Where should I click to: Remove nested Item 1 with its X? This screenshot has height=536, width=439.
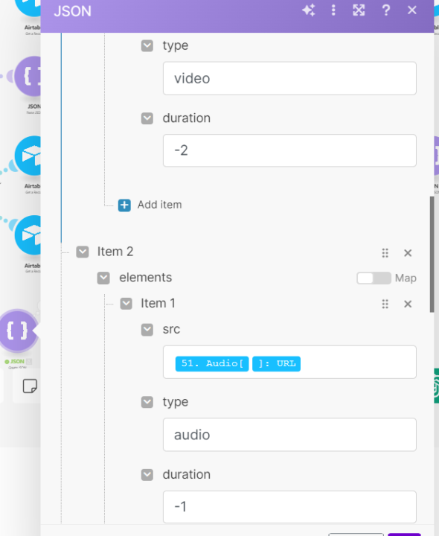pos(408,304)
